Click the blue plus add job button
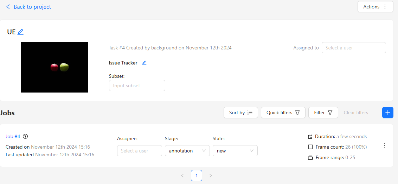Screen dimensions: 398x184 pos(387,113)
